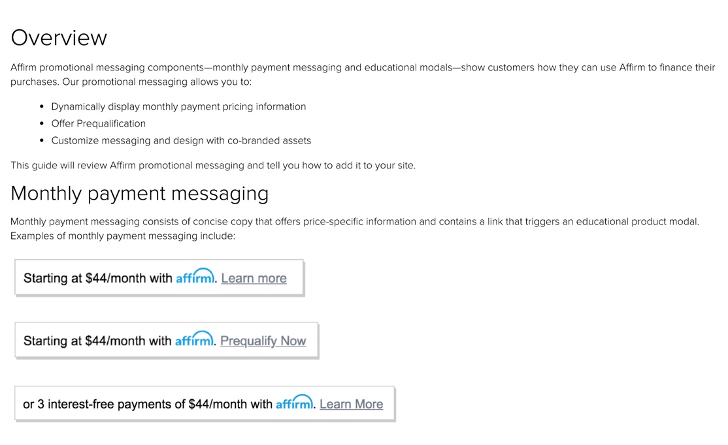Click the Affirm logo beside "Prequalify Now"
The height and width of the screenshot is (445, 728).
[x=194, y=340]
